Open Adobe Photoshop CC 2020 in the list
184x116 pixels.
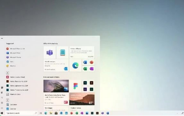click(17, 90)
